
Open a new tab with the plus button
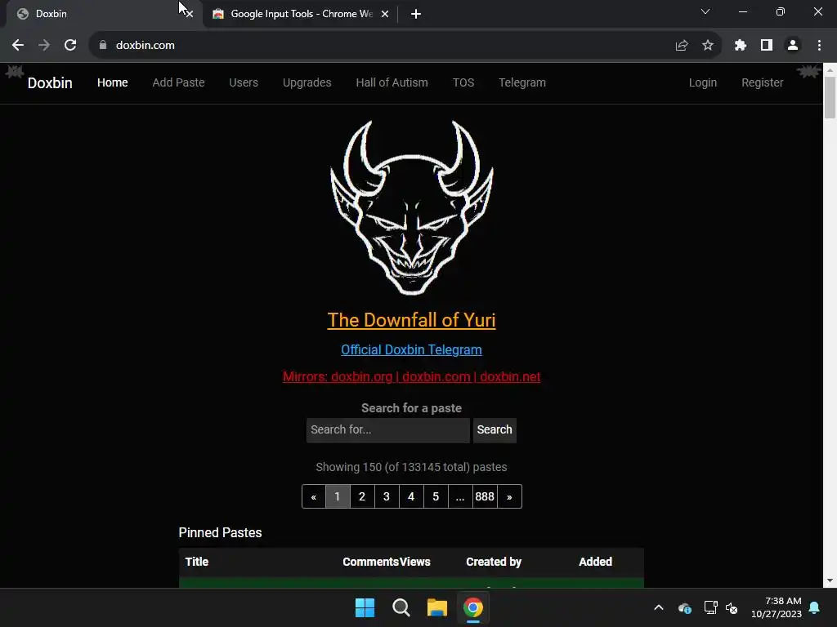tap(416, 14)
